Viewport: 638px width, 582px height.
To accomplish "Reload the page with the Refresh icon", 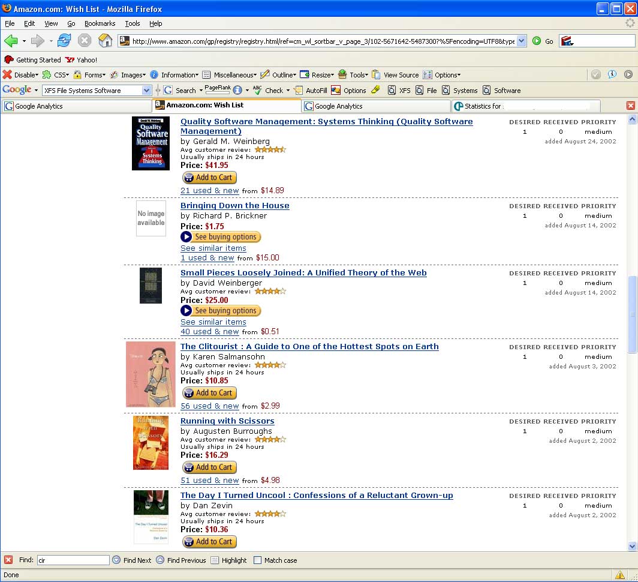I will tap(64, 41).
